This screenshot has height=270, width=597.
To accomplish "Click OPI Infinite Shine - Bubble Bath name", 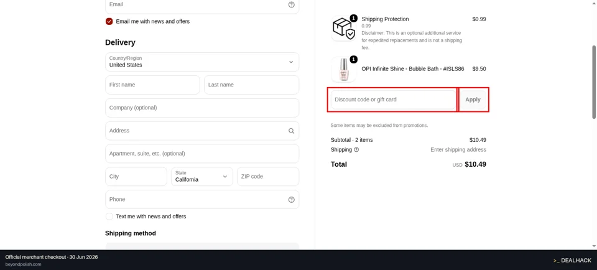I will click(x=413, y=69).
